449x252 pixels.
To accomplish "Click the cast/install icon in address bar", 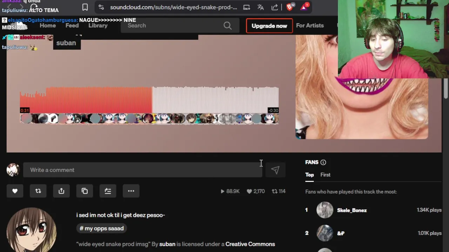I will click(x=247, y=7).
